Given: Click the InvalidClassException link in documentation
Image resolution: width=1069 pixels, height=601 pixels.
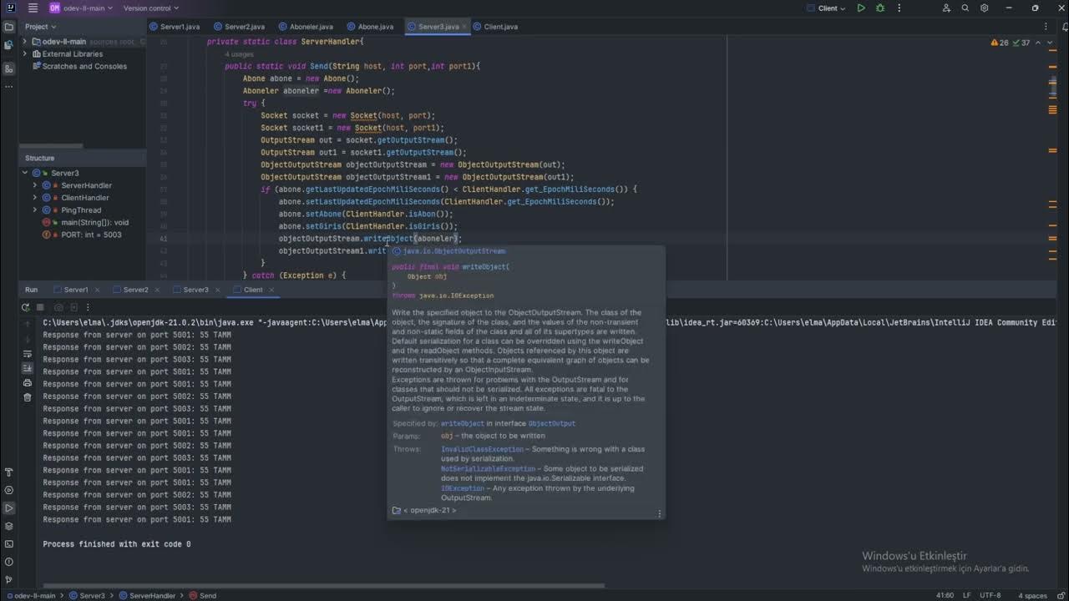Looking at the screenshot, I should pyautogui.click(x=482, y=449).
